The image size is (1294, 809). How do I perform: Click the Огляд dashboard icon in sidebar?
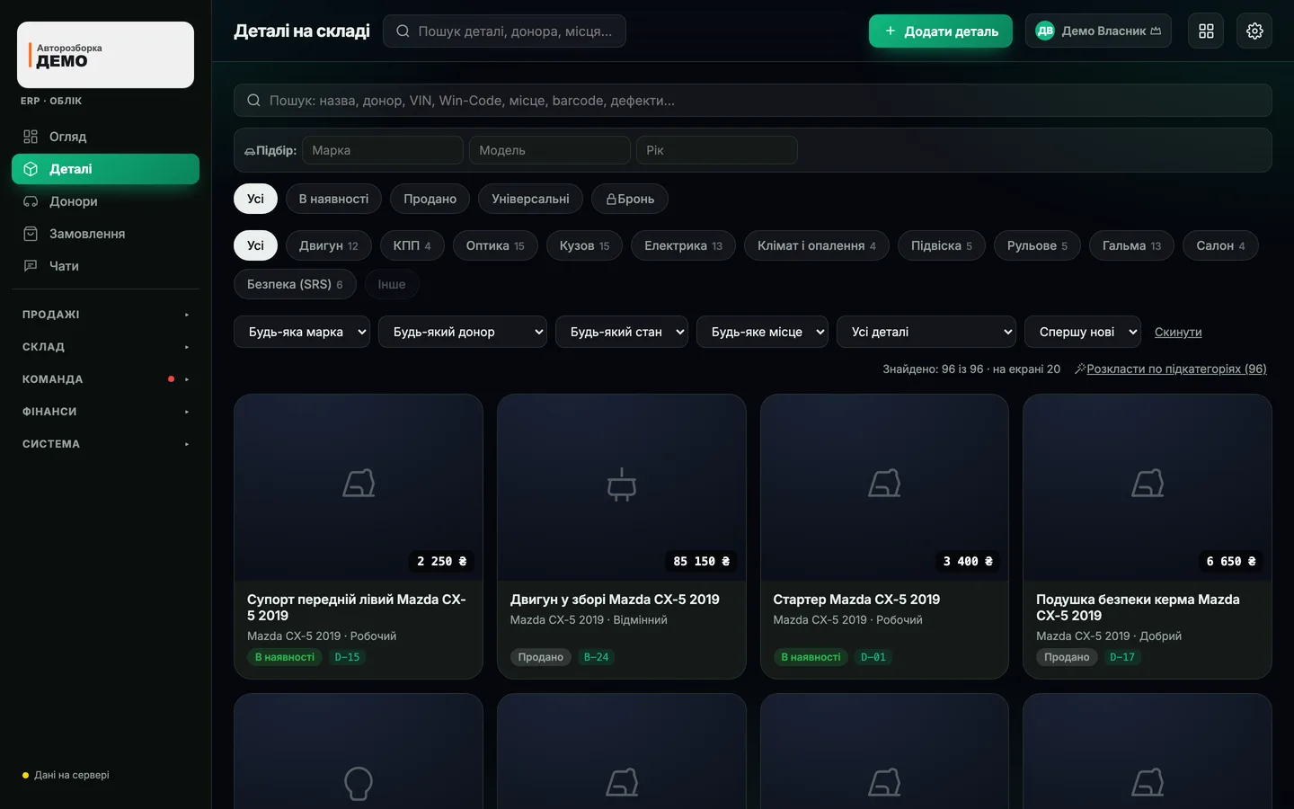31,137
